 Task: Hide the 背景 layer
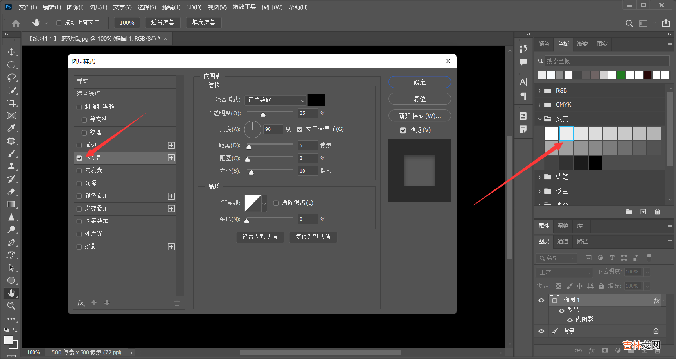[541, 331]
